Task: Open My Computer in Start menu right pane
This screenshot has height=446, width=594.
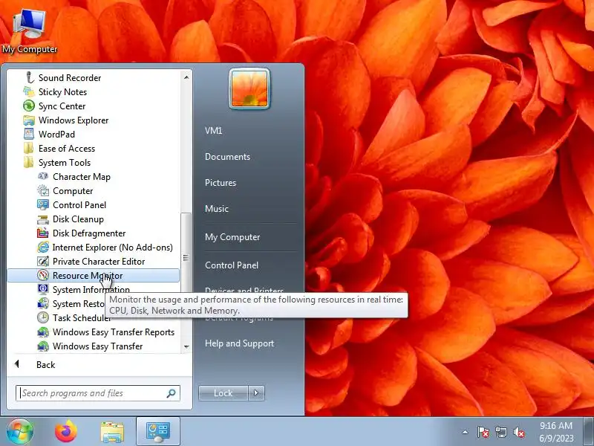Action: [232, 237]
